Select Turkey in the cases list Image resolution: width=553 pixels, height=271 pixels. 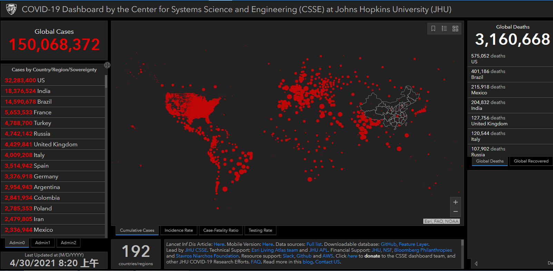tap(53, 123)
